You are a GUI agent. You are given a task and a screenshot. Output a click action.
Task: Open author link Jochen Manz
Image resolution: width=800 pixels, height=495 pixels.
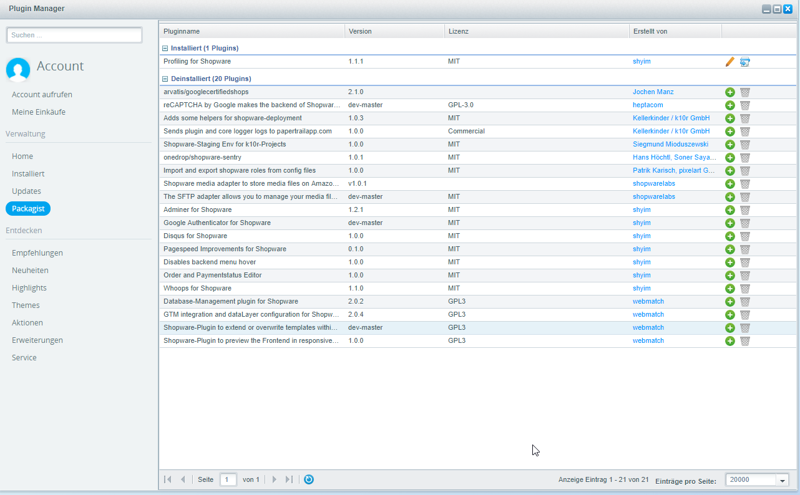(x=653, y=92)
